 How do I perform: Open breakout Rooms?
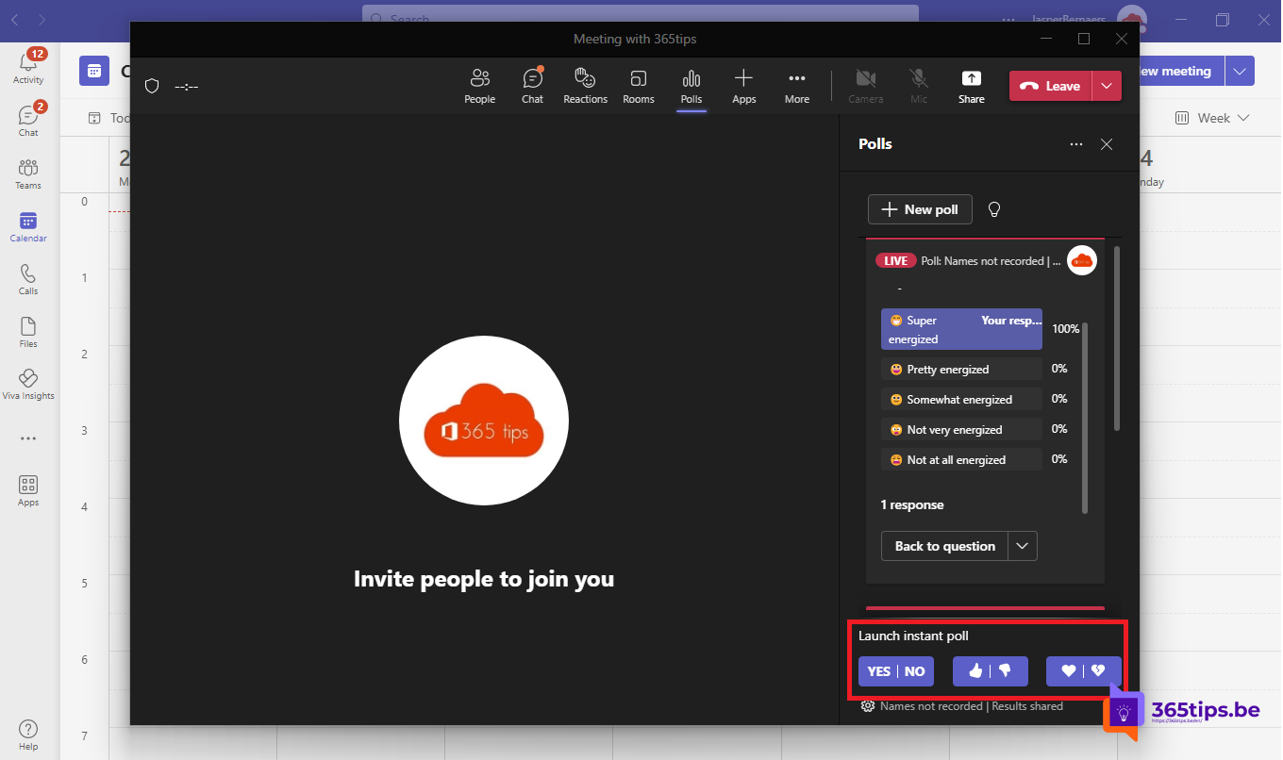(x=639, y=86)
